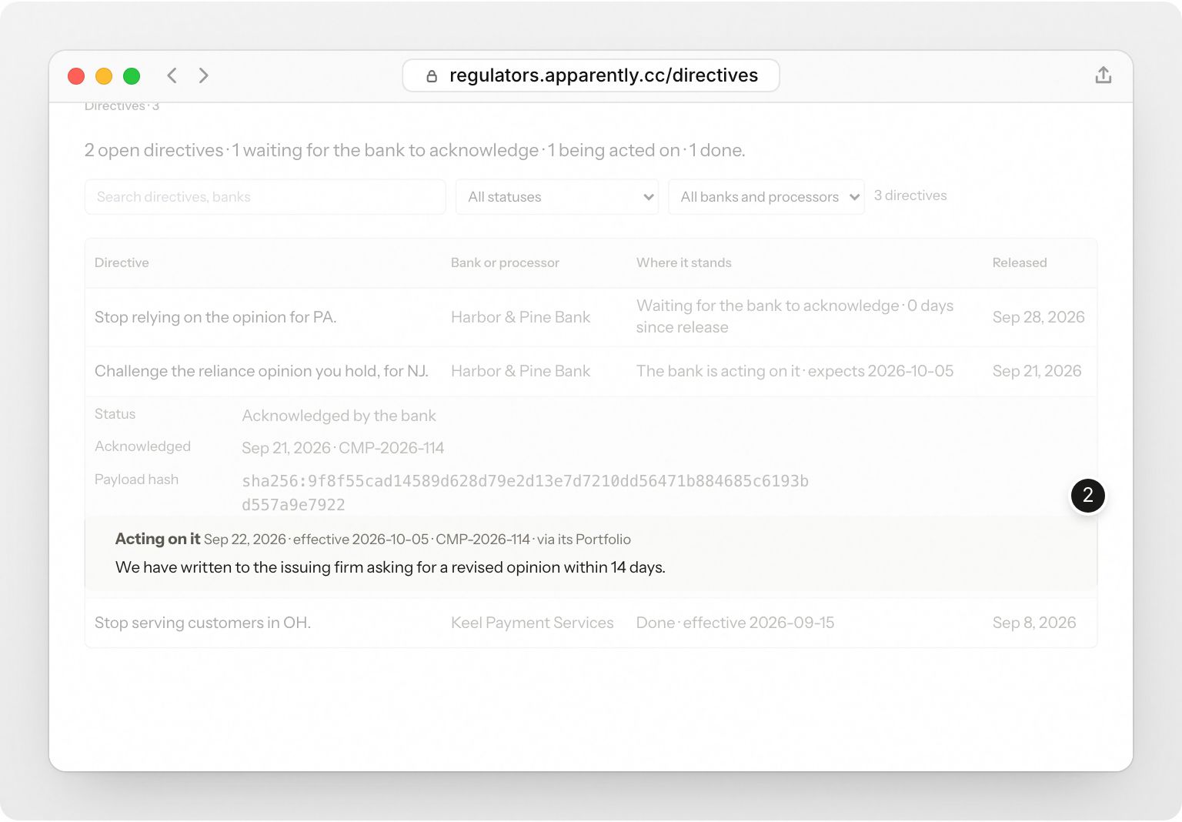The height and width of the screenshot is (822, 1182).
Task: Click 'We have written to the issuing firm' note
Action: (390, 567)
